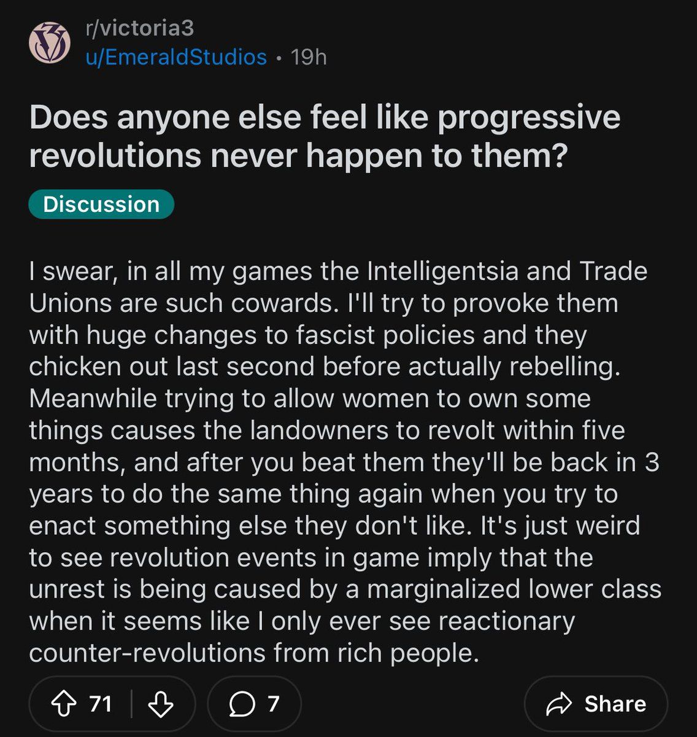This screenshot has width=697, height=737.
Task: Open the progressive revolutions post title
Action: 325,136
